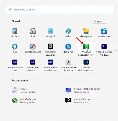Launch the Paint app
The width and height of the screenshot is (118, 121).
pyautogui.click(x=68, y=33)
